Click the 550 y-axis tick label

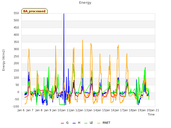point(16,13)
